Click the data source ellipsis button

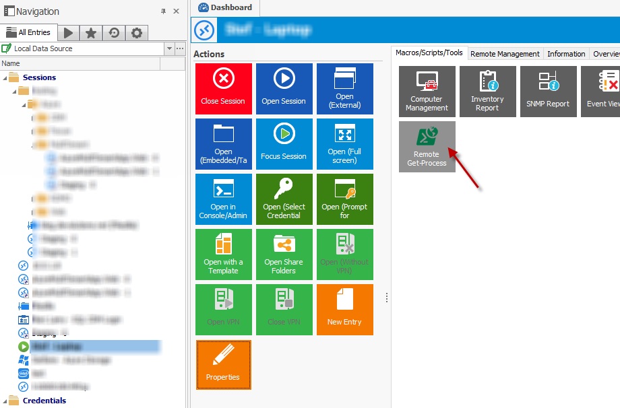click(178, 48)
